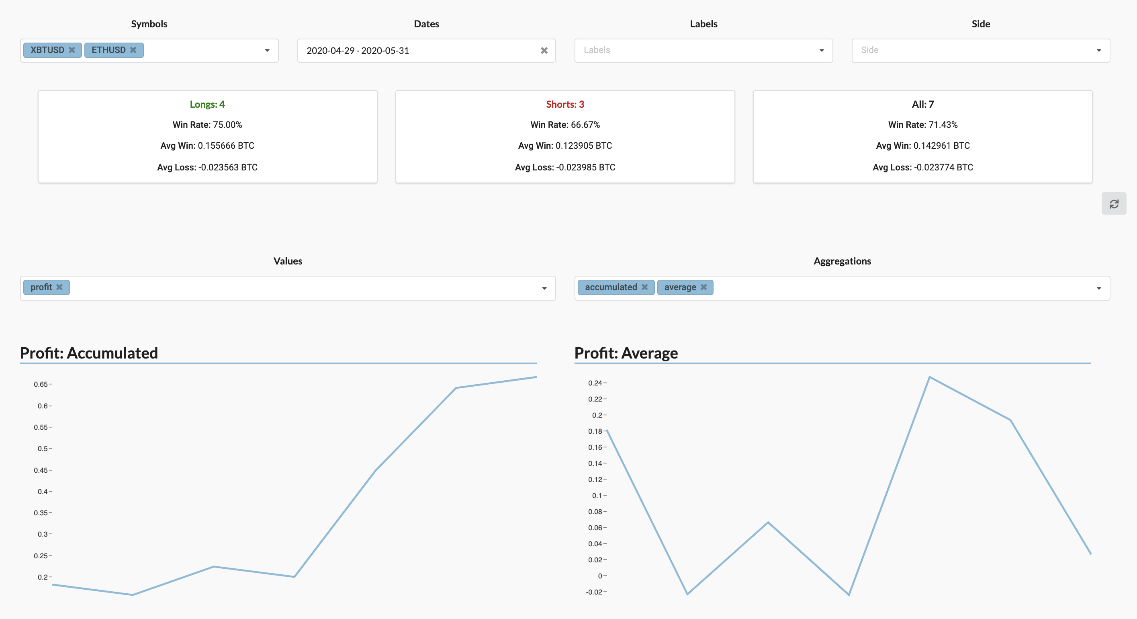
Task: Click the Symbols filter label
Action: coord(149,24)
